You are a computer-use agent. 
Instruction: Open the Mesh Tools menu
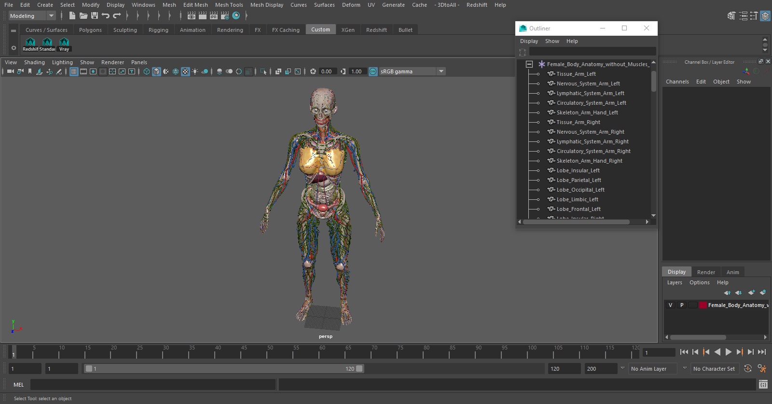(229, 5)
